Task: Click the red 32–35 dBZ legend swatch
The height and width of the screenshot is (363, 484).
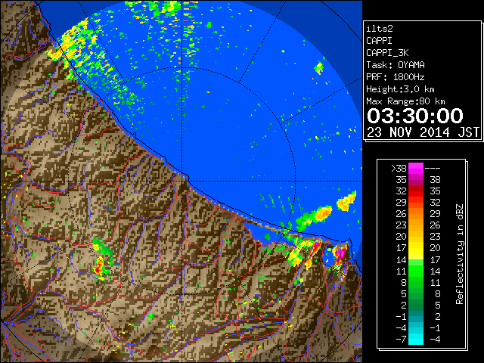Action: (416, 191)
